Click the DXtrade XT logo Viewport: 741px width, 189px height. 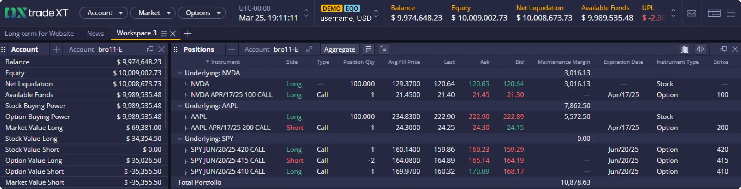36,13
